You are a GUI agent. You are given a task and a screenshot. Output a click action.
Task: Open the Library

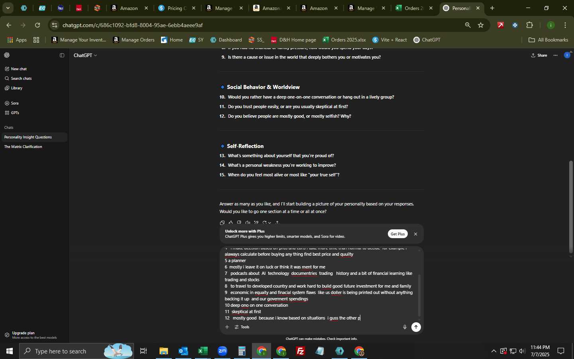point(33,88)
